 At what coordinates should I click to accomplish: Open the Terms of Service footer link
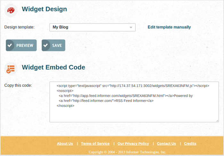coord(95,144)
